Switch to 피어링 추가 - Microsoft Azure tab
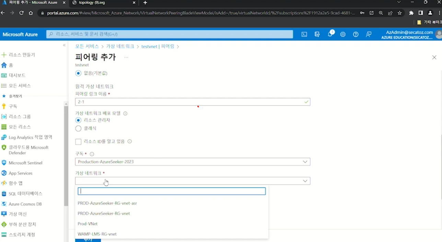Image resolution: width=442 pixels, height=242 pixels. click(35, 3)
